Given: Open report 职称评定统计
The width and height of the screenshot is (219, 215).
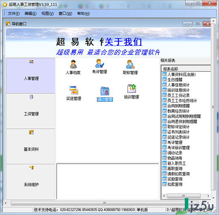Looking at the screenshot, I should pyautogui.click(x=178, y=127).
